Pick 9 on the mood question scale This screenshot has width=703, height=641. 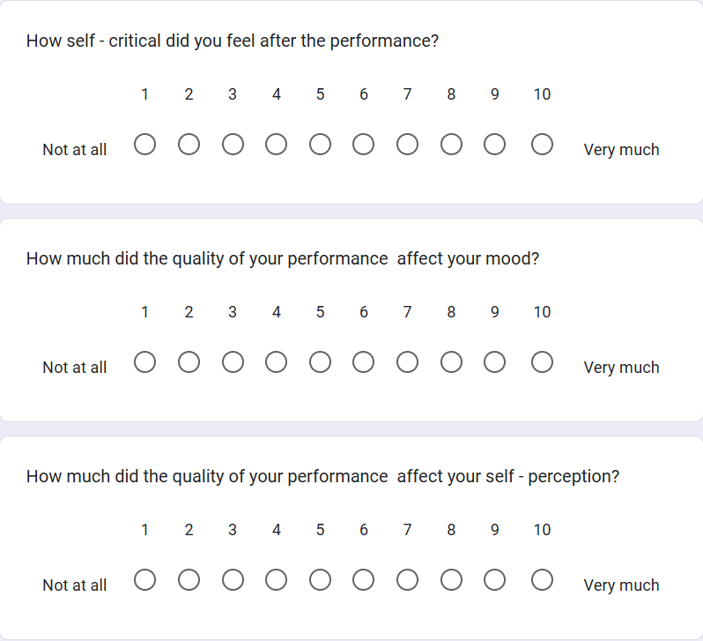point(495,361)
